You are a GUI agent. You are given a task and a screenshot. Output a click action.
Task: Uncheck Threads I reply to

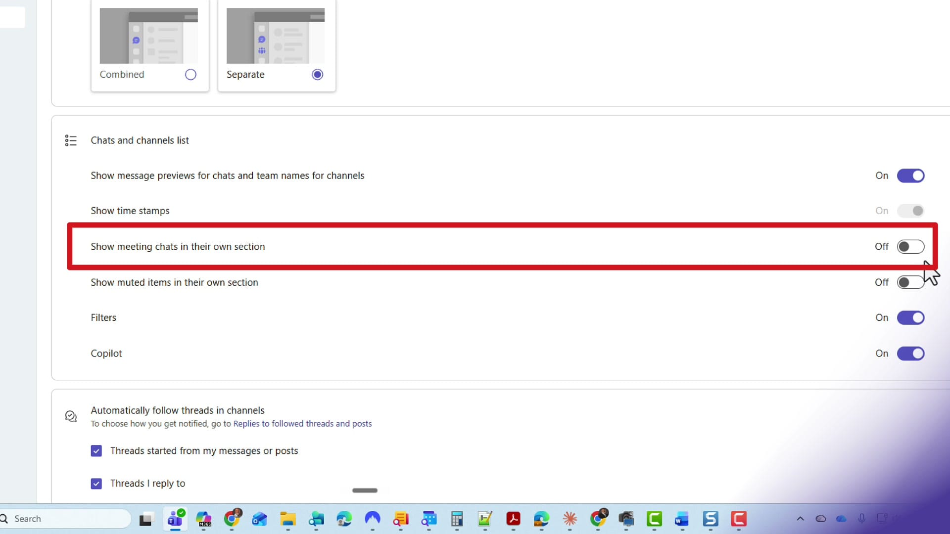(96, 484)
